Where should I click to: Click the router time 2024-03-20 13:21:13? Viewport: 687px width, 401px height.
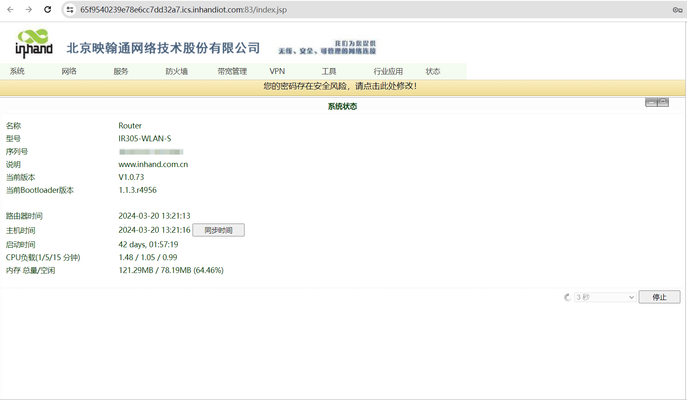pos(154,216)
